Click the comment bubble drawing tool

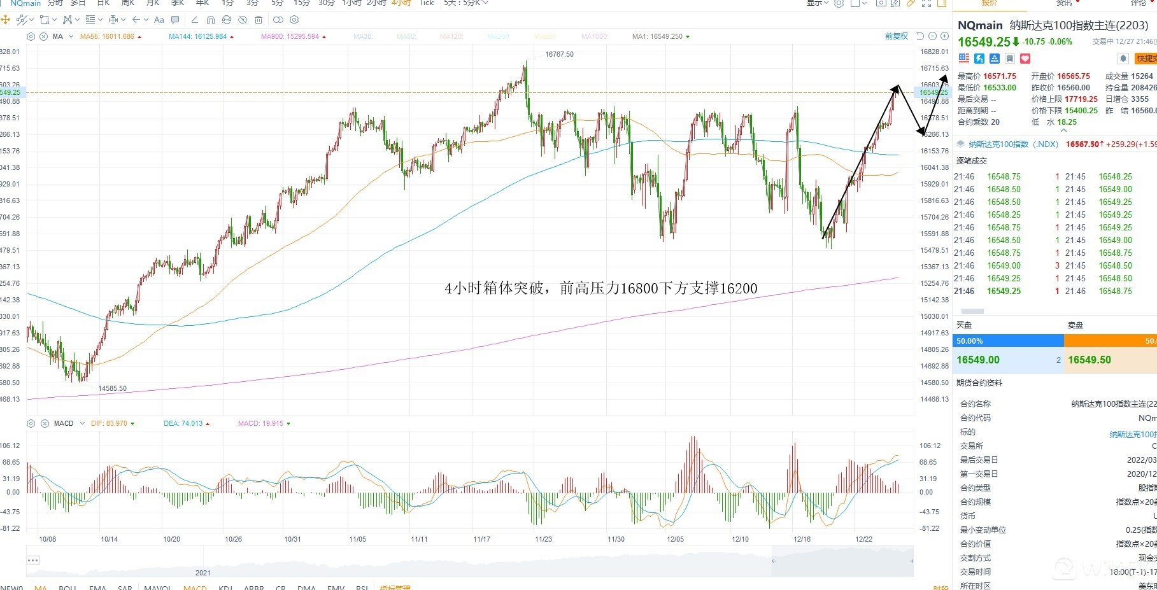[175, 20]
